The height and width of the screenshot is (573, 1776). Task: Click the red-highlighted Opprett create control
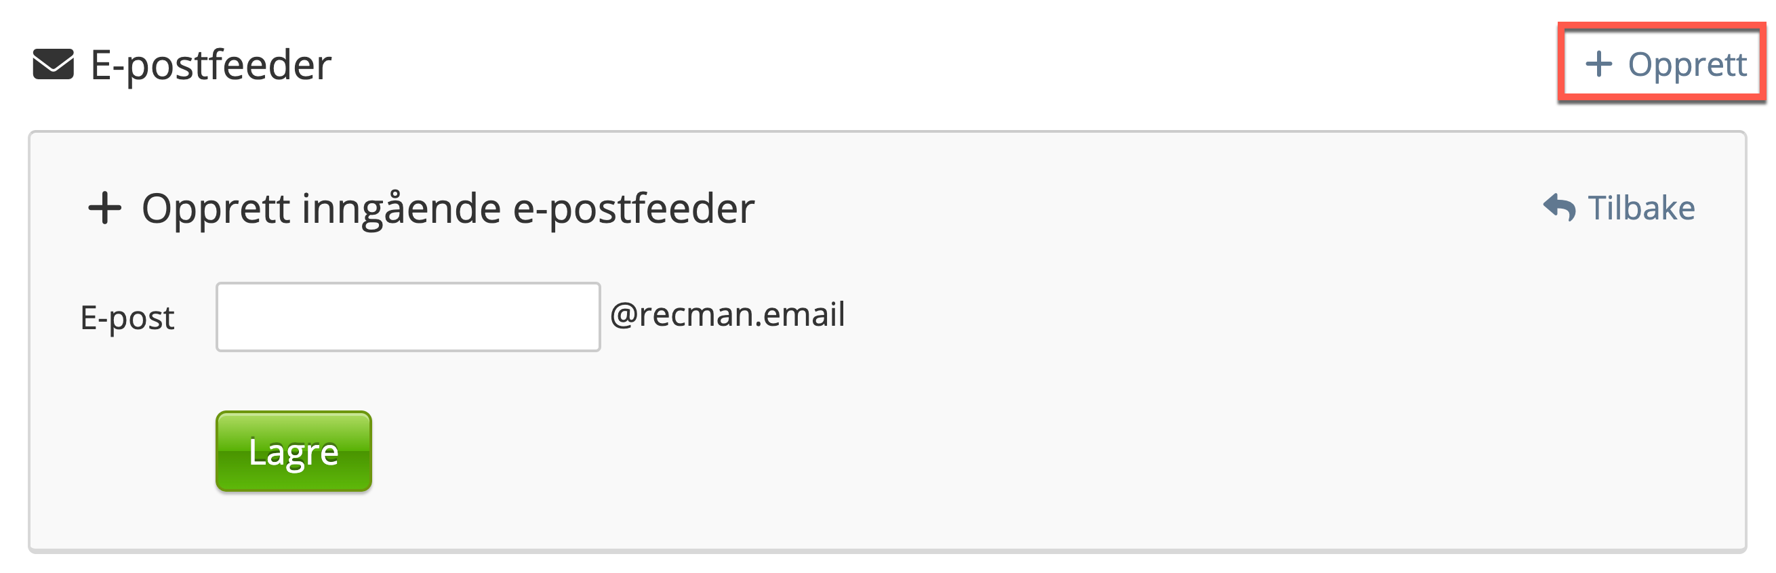click(1661, 64)
